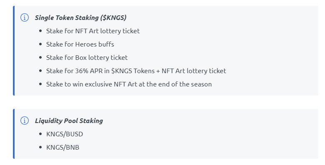
Task: Click the Stake for Heroes buffs item
Action: tap(80, 44)
